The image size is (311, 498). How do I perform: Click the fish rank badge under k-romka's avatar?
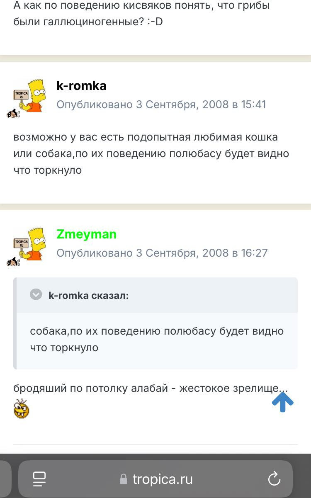click(13, 113)
